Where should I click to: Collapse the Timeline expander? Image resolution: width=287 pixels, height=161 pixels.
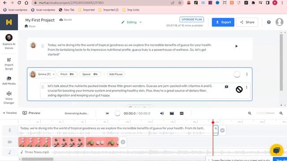(x=10, y=113)
